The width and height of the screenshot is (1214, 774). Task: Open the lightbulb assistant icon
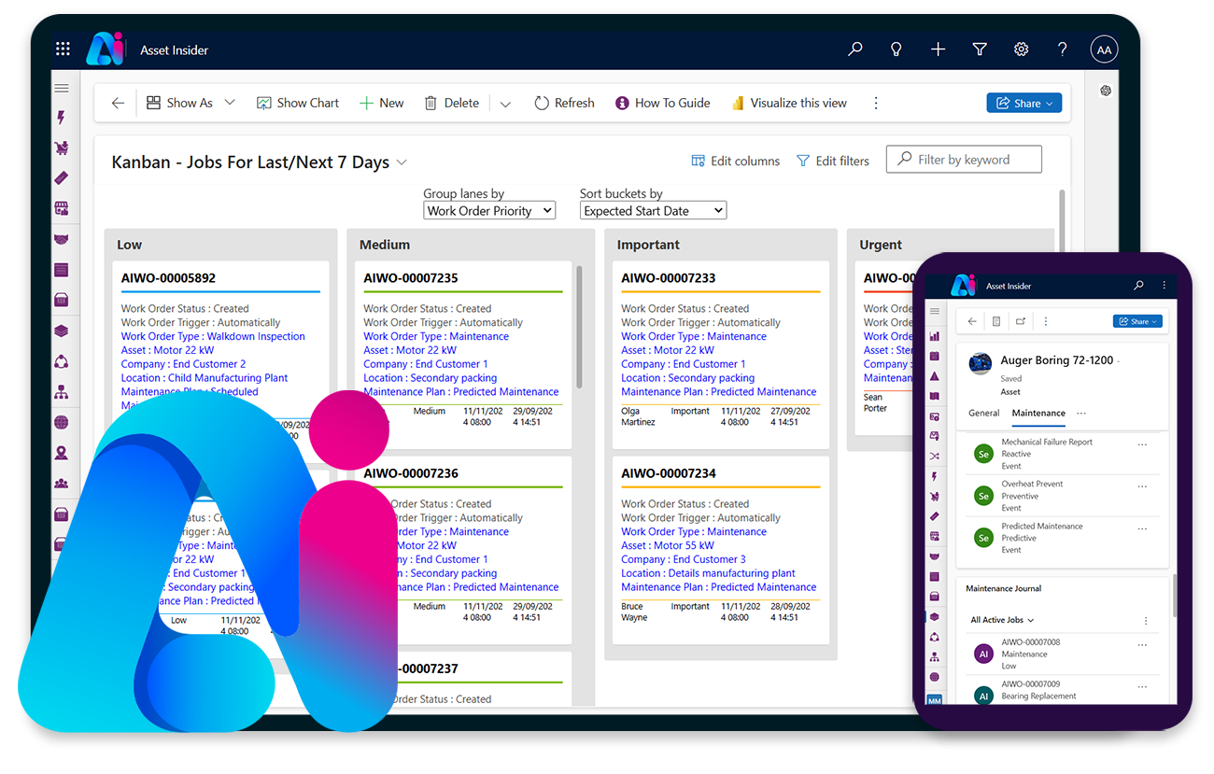point(896,49)
